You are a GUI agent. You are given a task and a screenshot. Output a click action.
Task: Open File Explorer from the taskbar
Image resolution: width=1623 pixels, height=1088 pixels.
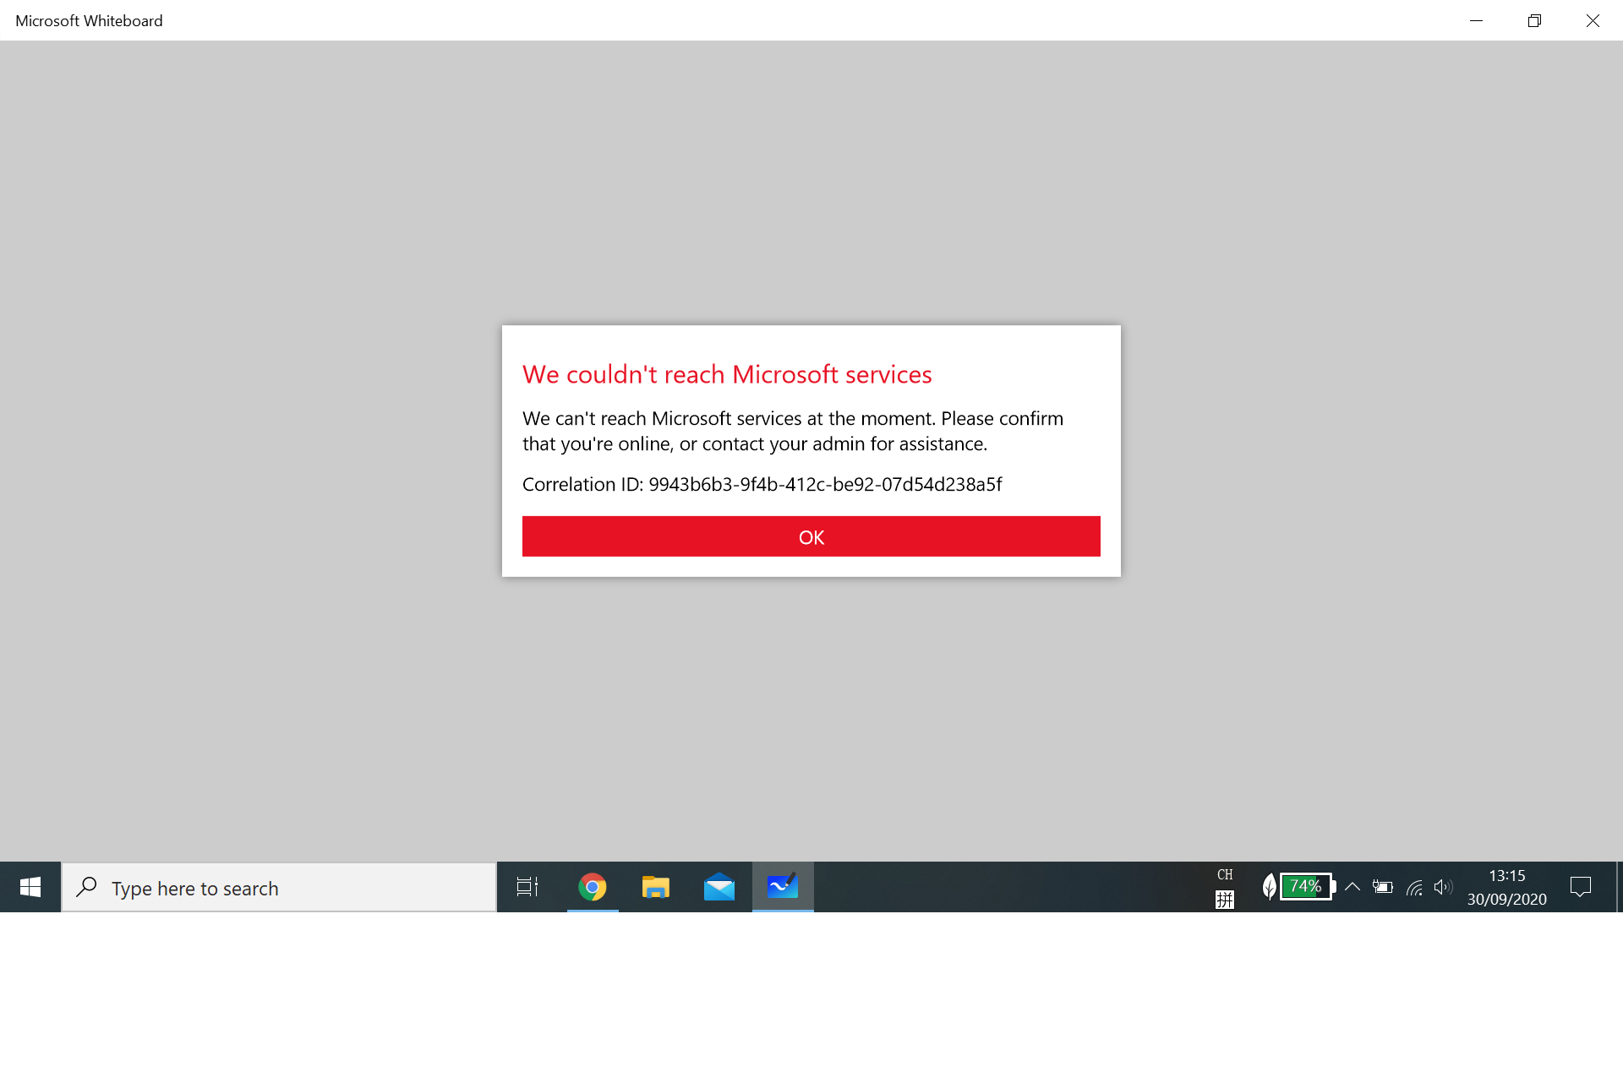pyautogui.click(x=655, y=887)
